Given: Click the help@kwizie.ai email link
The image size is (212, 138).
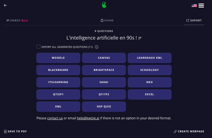Looking at the screenshot, I should (x=88, y=118).
